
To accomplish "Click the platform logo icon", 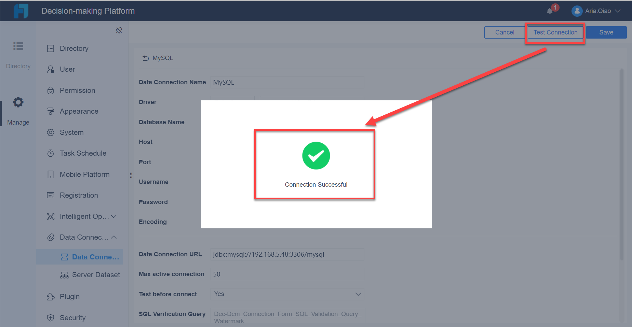I will [21, 11].
